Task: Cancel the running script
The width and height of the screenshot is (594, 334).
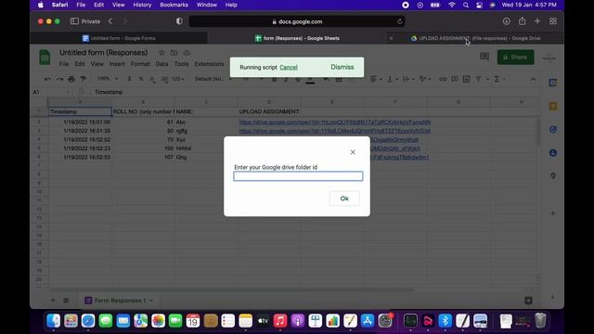Action: click(289, 68)
